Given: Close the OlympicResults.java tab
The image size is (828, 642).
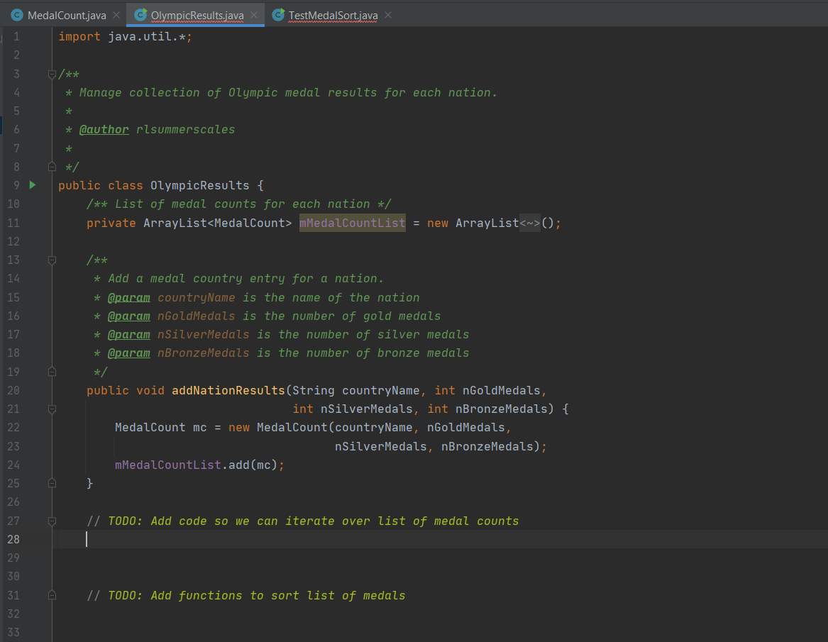Looking at the screenshot, I should point(254,16).
